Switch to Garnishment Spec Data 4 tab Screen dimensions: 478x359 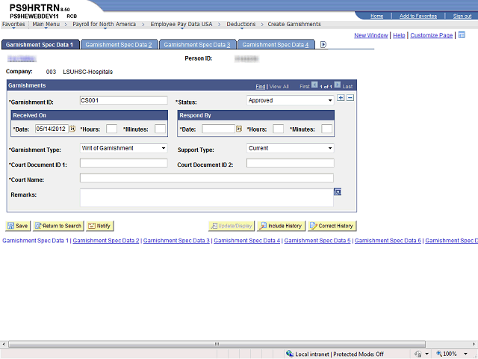[x=275, y=45]
